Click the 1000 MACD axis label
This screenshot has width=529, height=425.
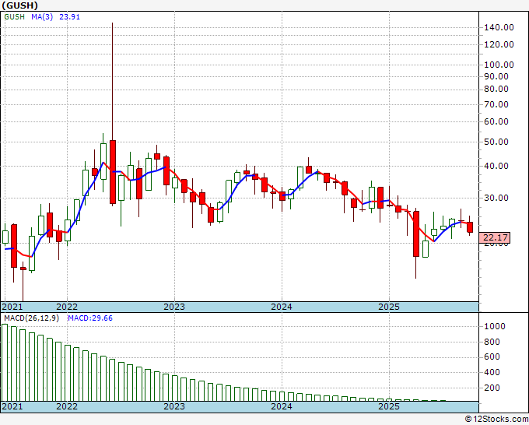[495, 327]
